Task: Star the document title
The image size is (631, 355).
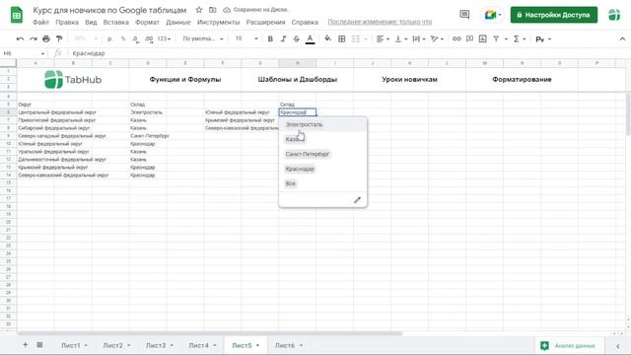Action: (199, 10)
